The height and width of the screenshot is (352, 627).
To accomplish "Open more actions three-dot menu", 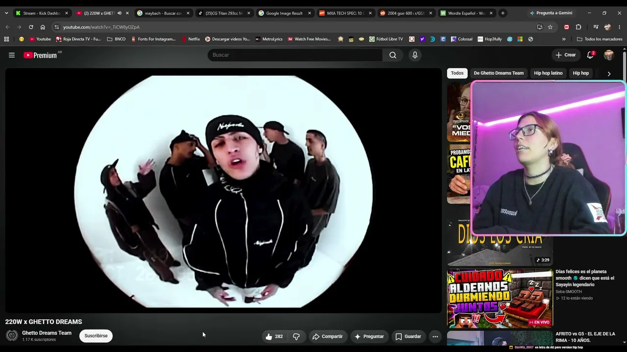I will coord(435,336).
